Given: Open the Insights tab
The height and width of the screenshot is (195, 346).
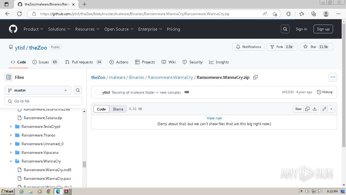Looking at the screenshot, I should point(219,62).
